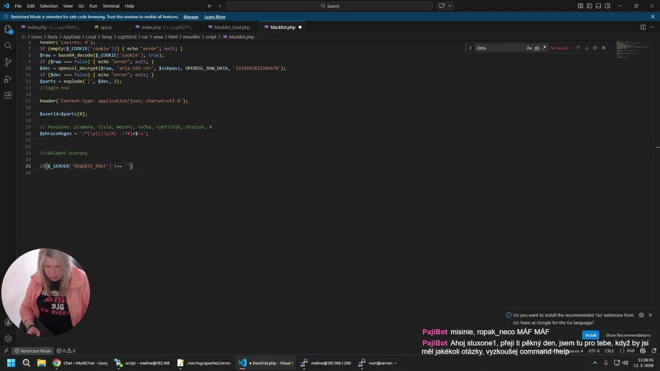Open editor More Actions ellipsis
The width and height of the screenshot is (660, 371).
click(x=652, y=27)
